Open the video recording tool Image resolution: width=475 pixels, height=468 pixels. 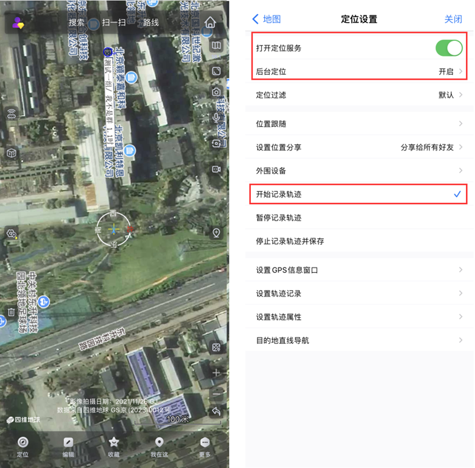tap(216, 169)
